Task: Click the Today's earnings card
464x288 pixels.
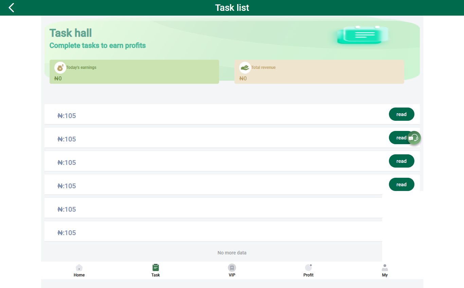Action: pyautogui.click(x=134, y=72)
